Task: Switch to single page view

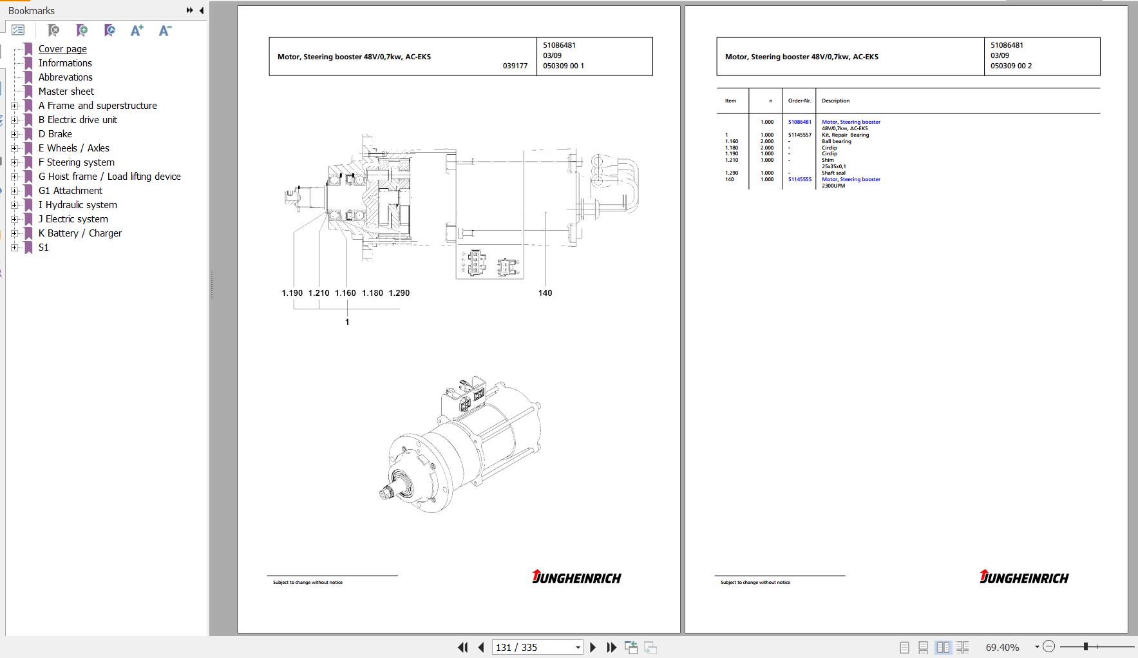Action: pyautogui.click(x=904, y=647)
